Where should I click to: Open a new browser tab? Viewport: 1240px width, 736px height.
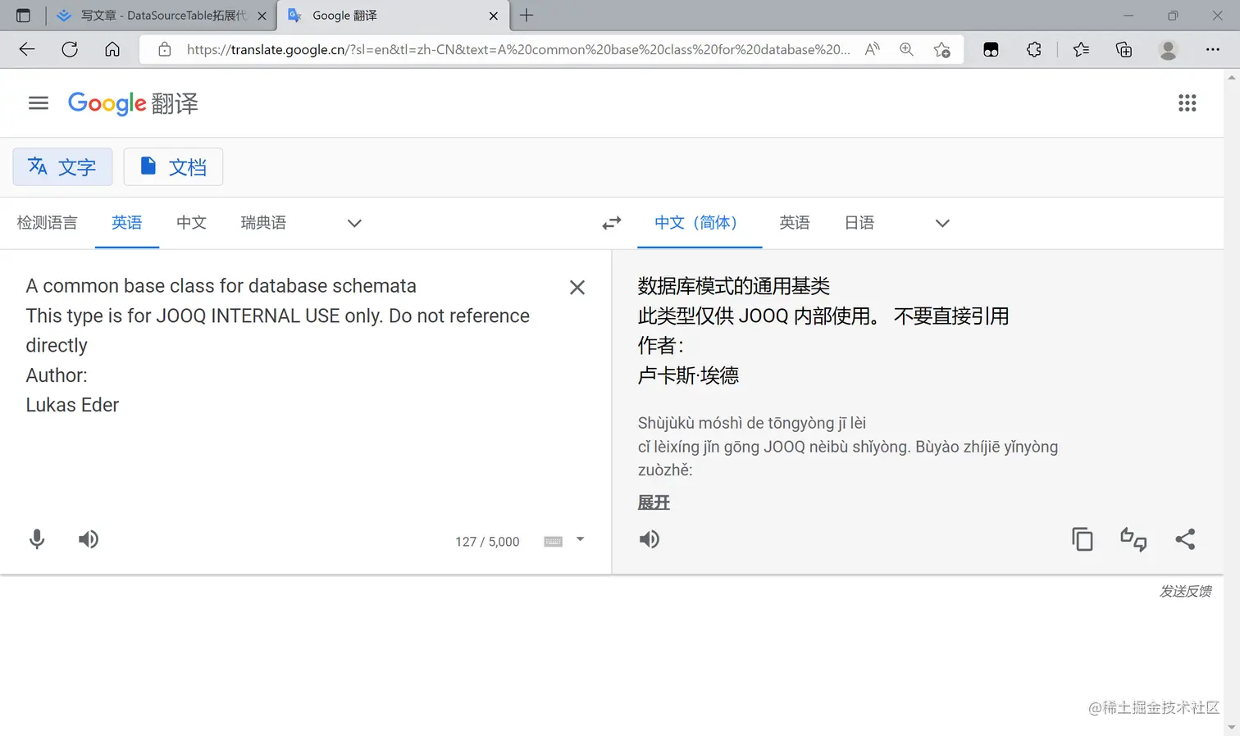pos(527,16)
